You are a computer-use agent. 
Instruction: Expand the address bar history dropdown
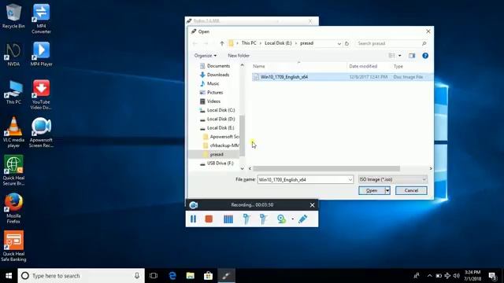click(339, 43)
